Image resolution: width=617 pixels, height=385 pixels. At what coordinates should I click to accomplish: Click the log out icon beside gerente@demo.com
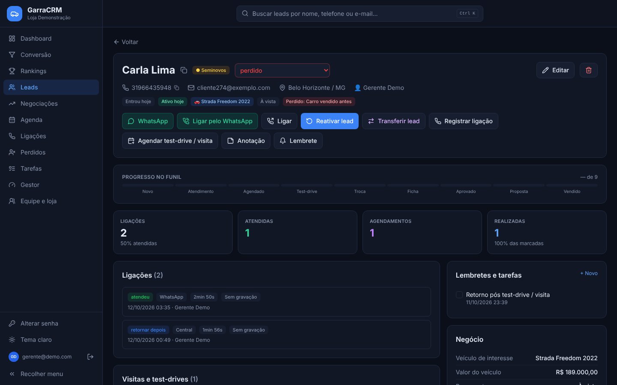[90, 357]
